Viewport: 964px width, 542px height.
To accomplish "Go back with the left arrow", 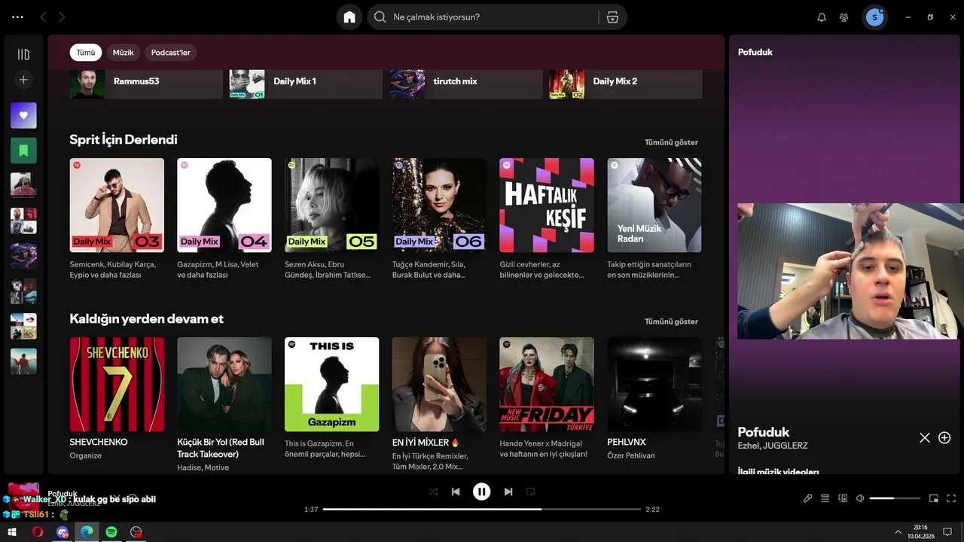I will coord(43,17).
